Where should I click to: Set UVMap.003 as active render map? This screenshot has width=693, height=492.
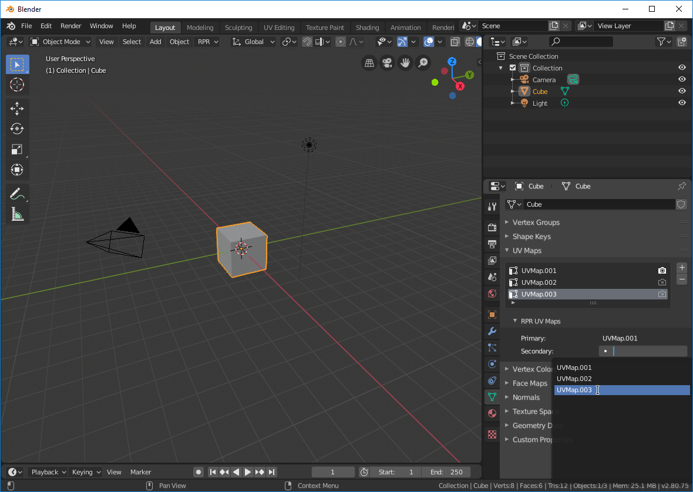coord(662,294)
